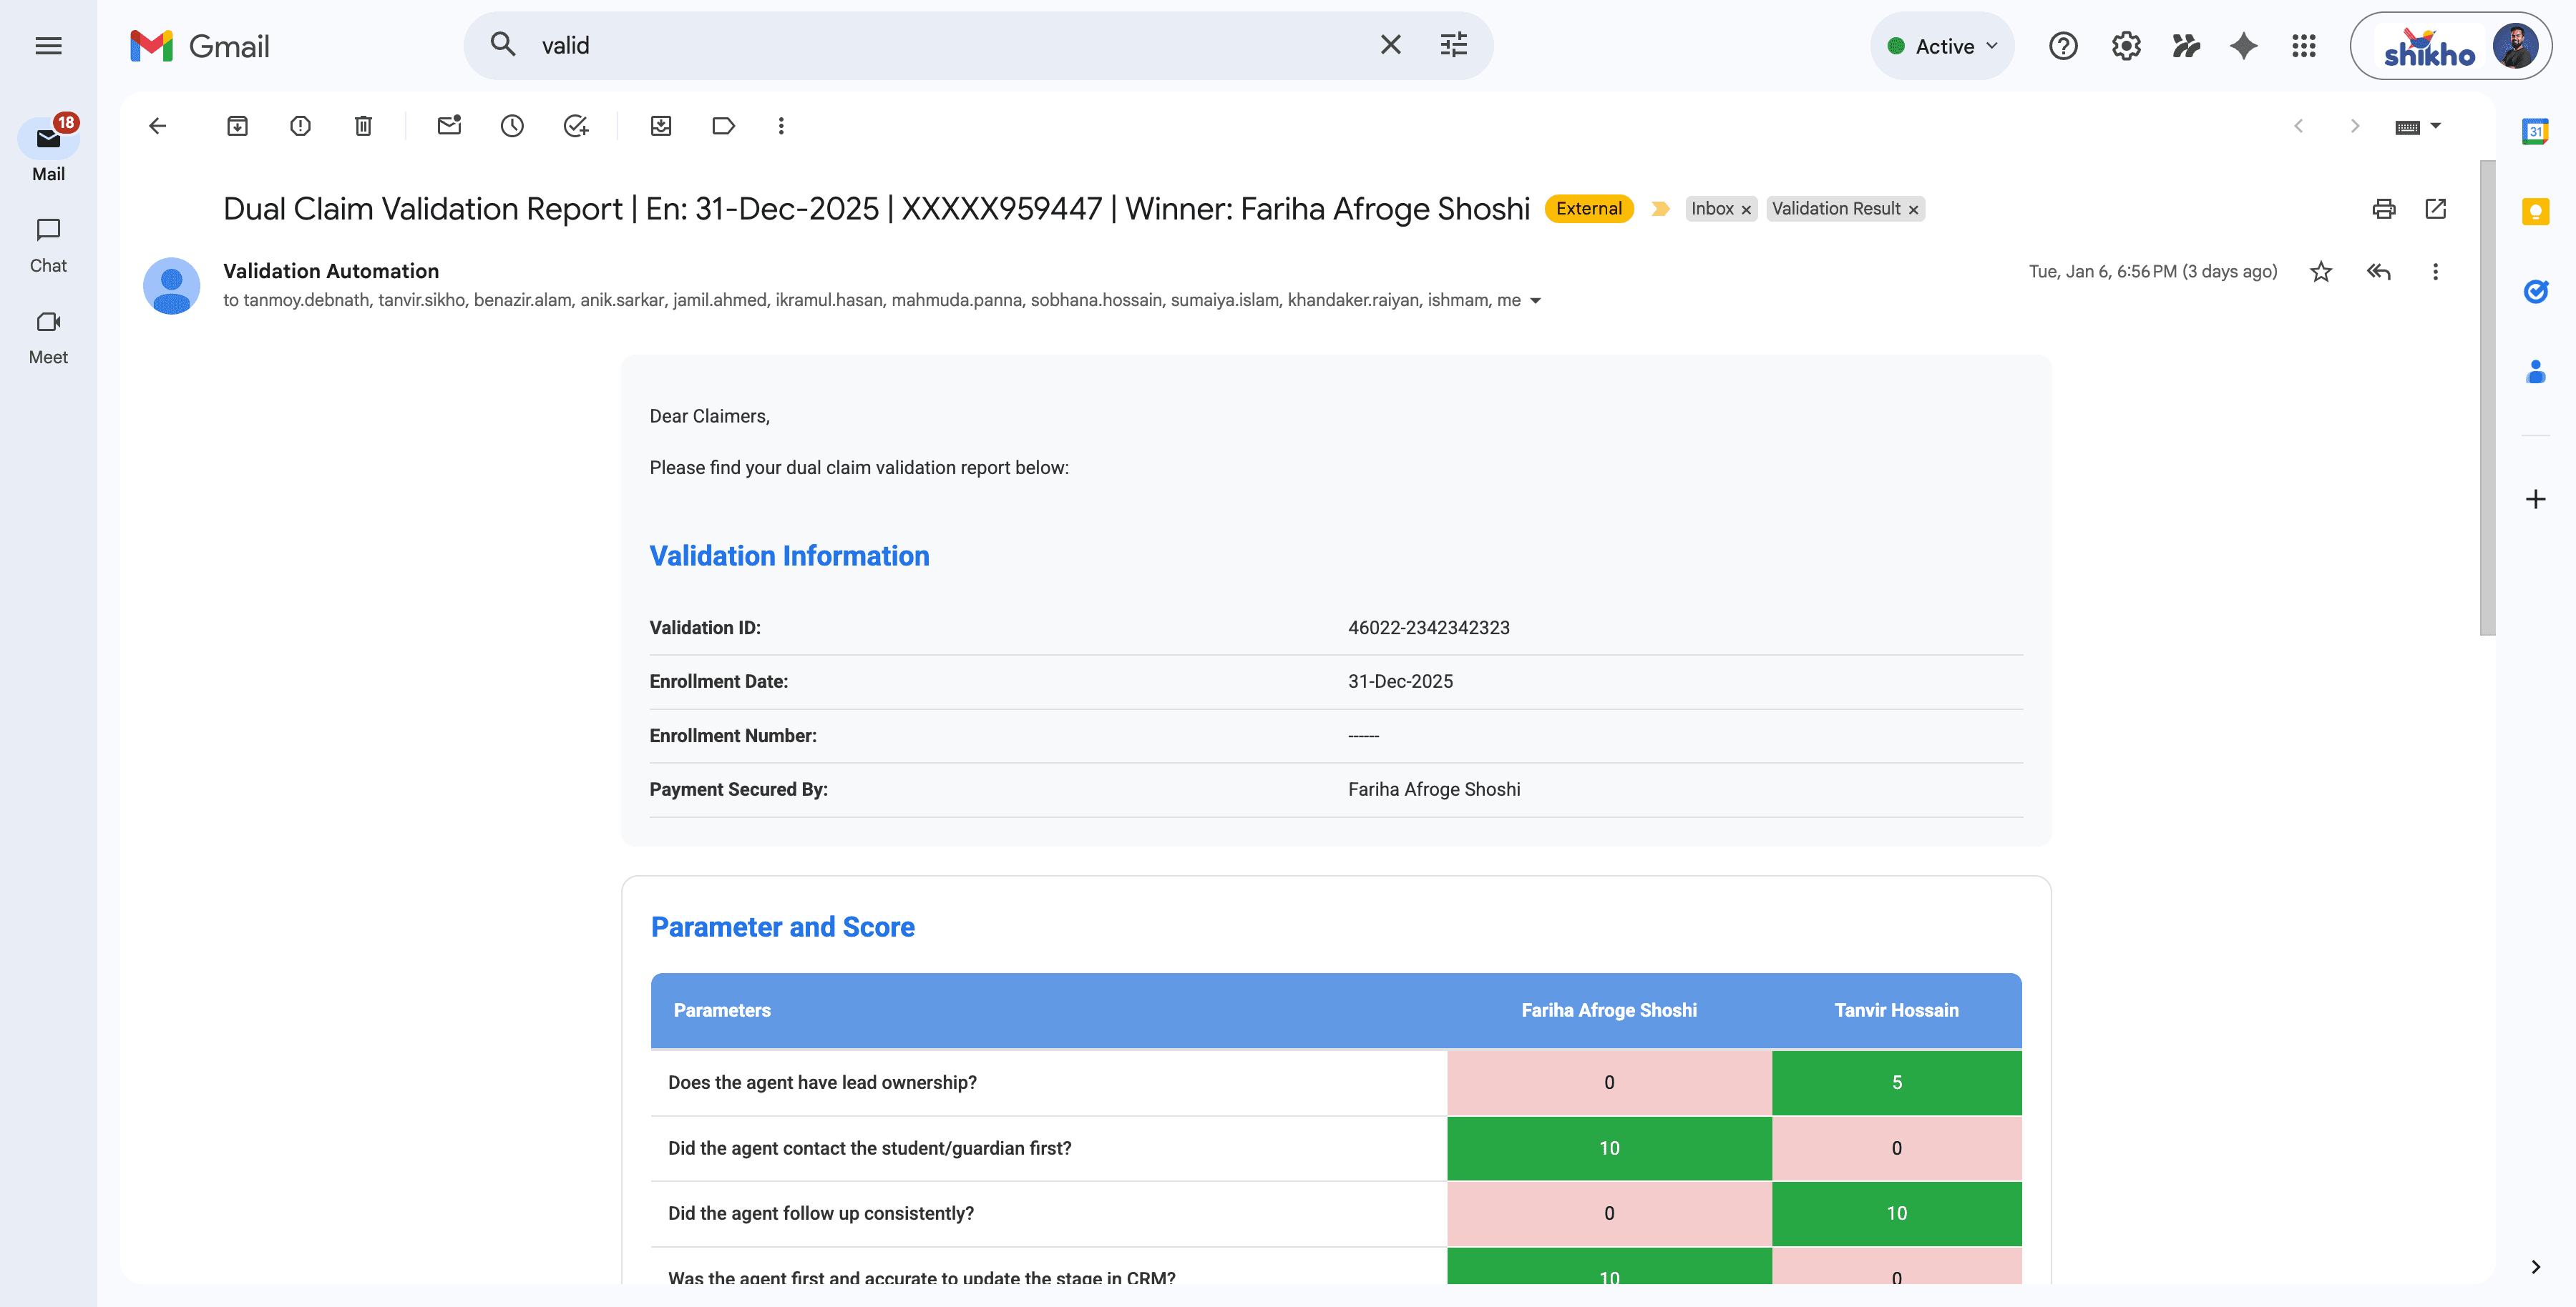Image resolution: width=2576 pixels, height=1307 pixels.
Task: Open the Active status dropdown
Action: click(x=1941, y=45)
